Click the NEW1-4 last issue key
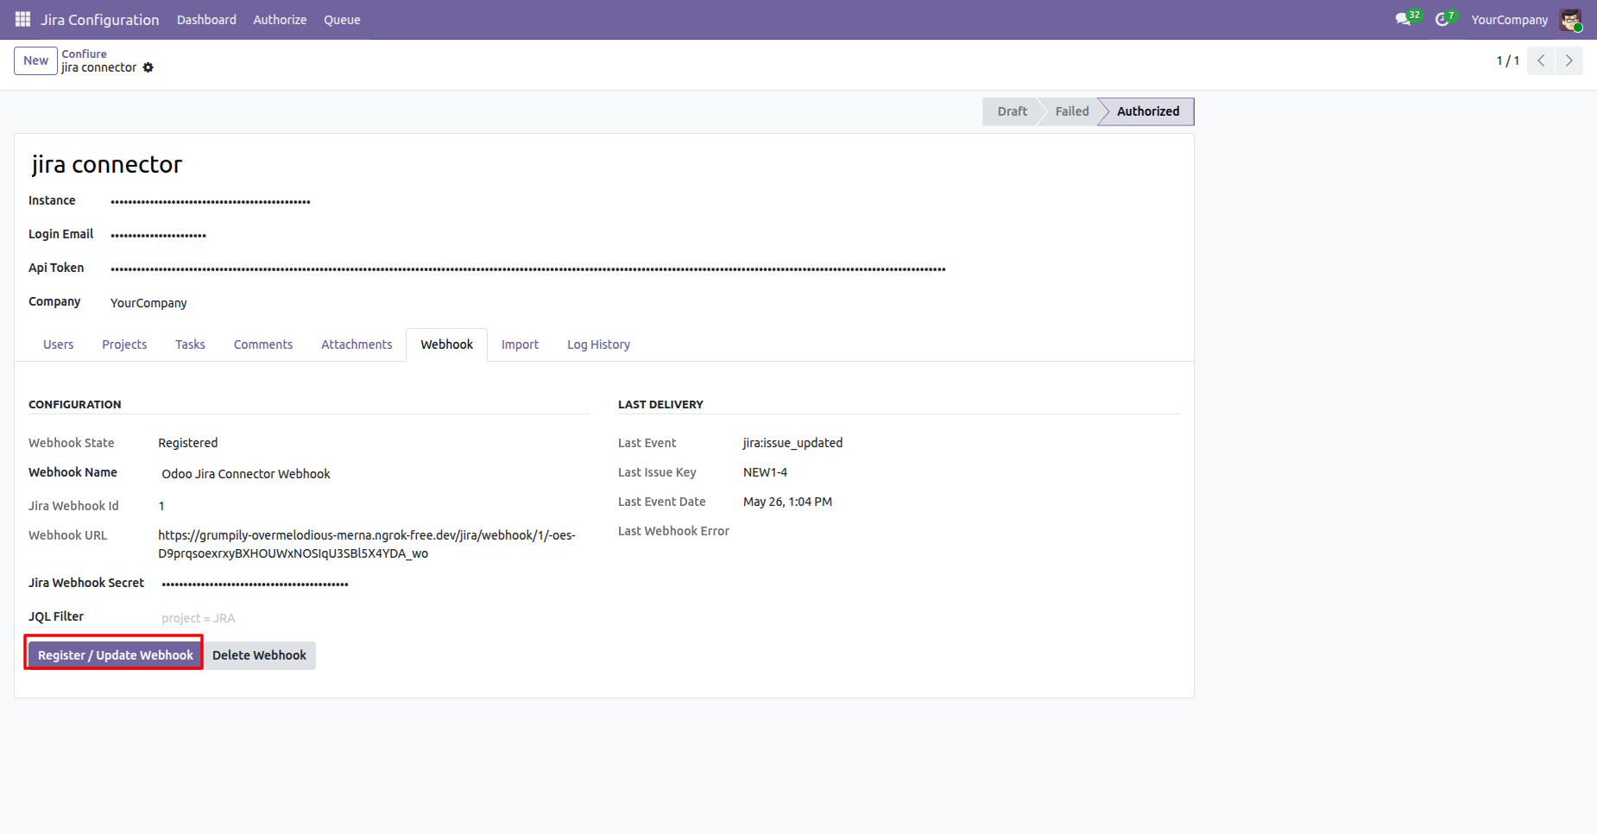Image resolution: width=1597 pixels, height=834 pixels. tap(765, 472)
